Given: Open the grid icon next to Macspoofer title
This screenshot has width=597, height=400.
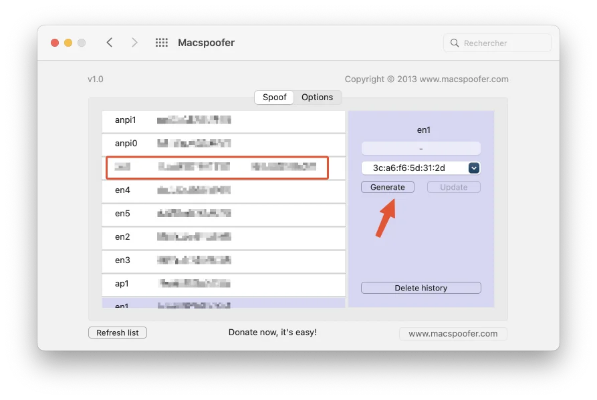Looking at the screenshot, I should point(161,42).
